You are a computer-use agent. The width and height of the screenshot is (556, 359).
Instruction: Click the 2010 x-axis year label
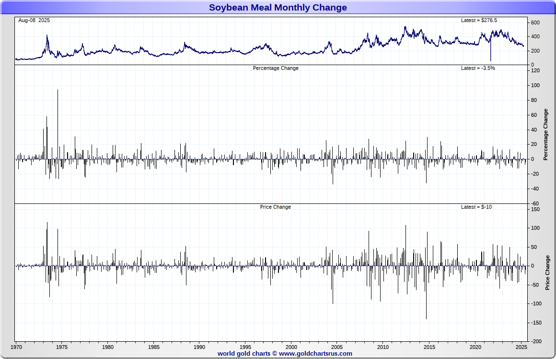pos(383,347)
